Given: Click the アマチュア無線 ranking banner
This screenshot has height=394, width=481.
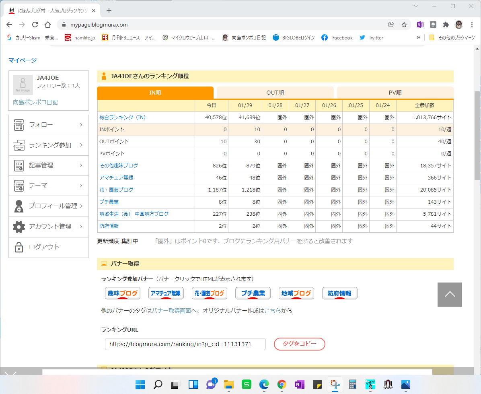Looking at the screenshot, I should [x=166, y=293].
